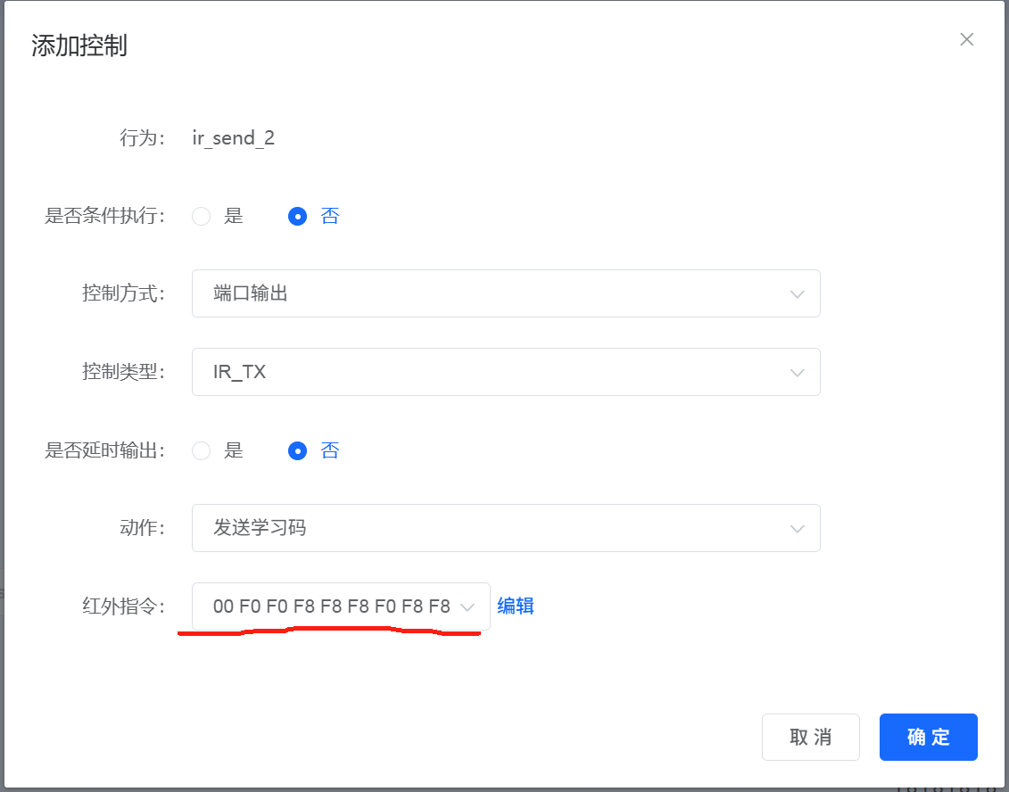Click the 取消 cancel button

click(810, 737)
